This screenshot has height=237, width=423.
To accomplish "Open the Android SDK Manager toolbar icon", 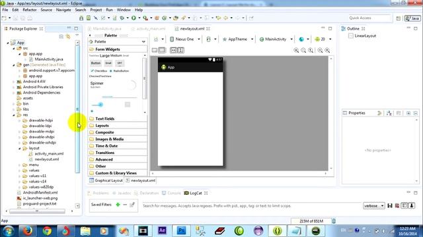I will point(81,18).
